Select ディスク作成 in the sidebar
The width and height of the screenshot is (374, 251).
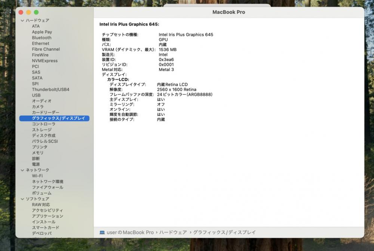click(44, 136)
